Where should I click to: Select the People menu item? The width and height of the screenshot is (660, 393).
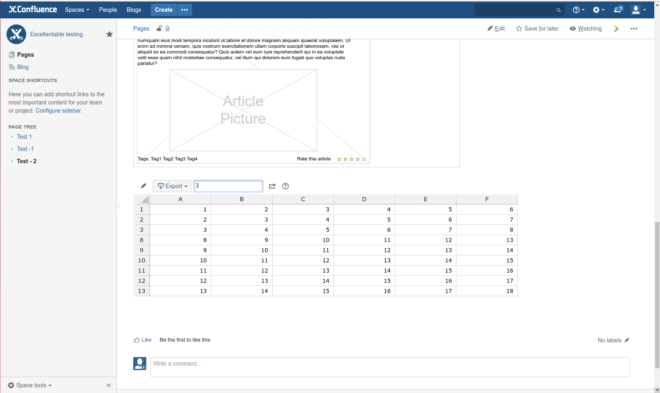point(107,9)
